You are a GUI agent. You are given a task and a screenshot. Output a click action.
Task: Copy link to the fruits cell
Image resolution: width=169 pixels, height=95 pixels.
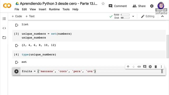point(139,67)
